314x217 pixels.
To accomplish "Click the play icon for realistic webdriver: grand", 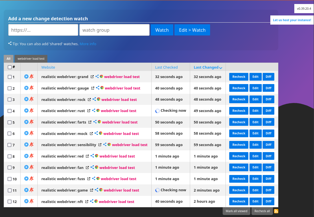I will [x=26, y=76].
